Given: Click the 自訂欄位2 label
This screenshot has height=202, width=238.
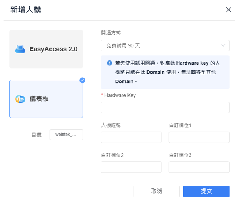Looking at the screenshot, I should coord(112,155).
